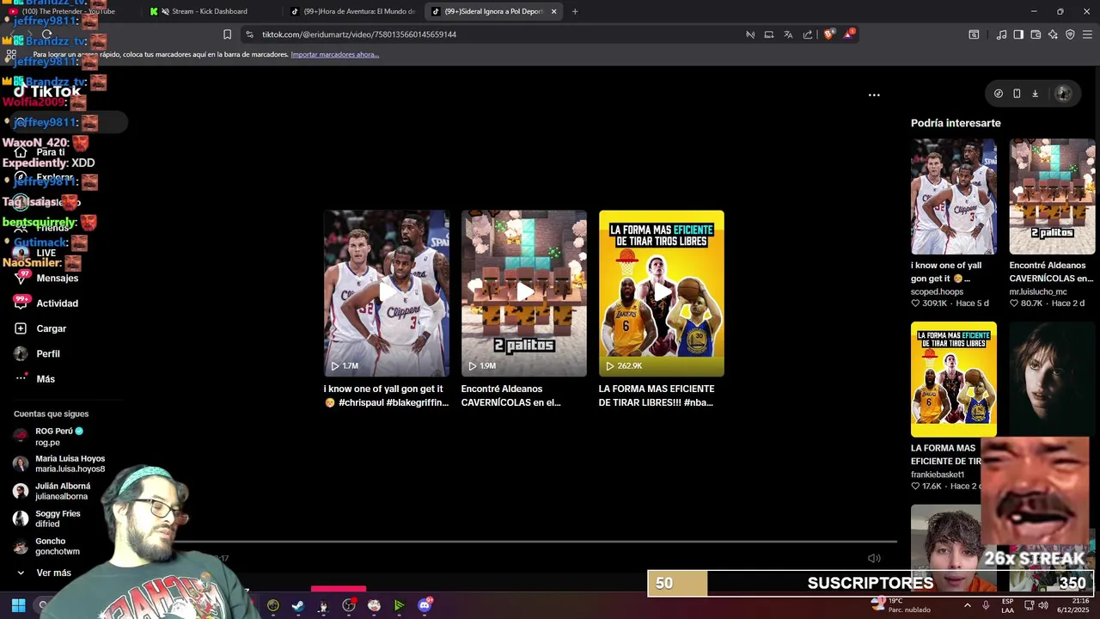Click the Importar marcadores ahora link
This screenshot has width=1100, height=619.
point(335,54)
